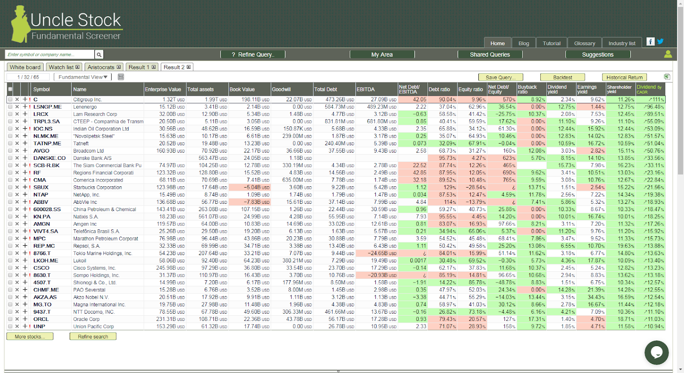Image resolution: width=684 pixels, height=373 pixels.
Task: Click the red warning mark for SBUX
Action: pos(30,188)
